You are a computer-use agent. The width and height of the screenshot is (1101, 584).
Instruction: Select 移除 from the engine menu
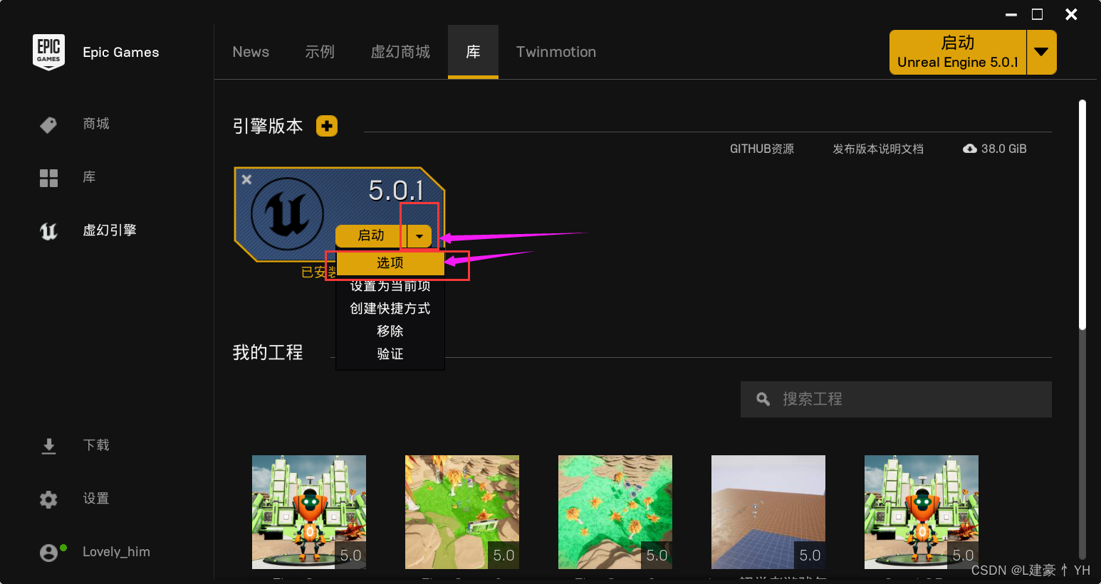[390, 331]
